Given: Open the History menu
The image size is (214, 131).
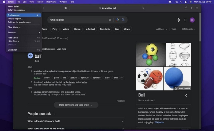Looking at the screenshot, I should click(40, 2).
